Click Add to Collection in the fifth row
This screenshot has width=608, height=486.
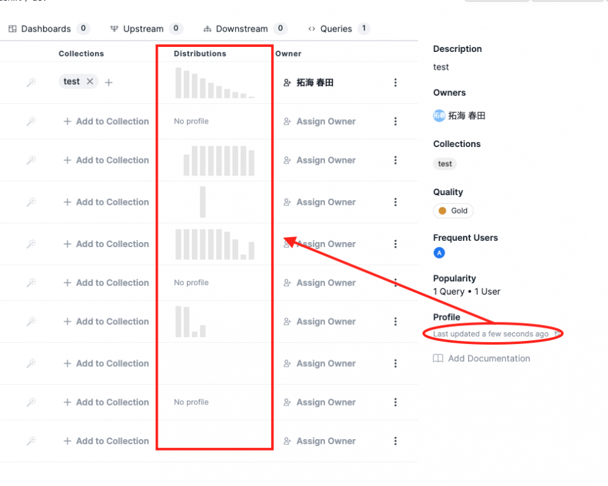106,244
